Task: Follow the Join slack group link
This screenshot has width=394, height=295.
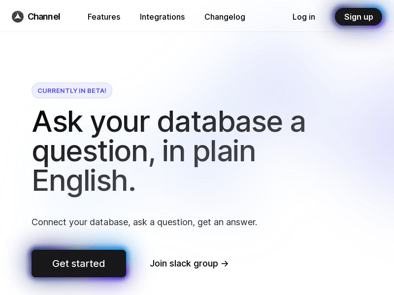Action: point(189,264)
